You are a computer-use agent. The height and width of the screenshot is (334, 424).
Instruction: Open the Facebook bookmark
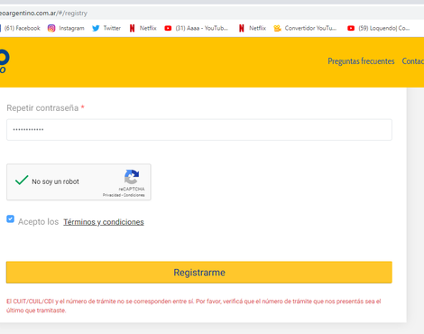(21, 28)
